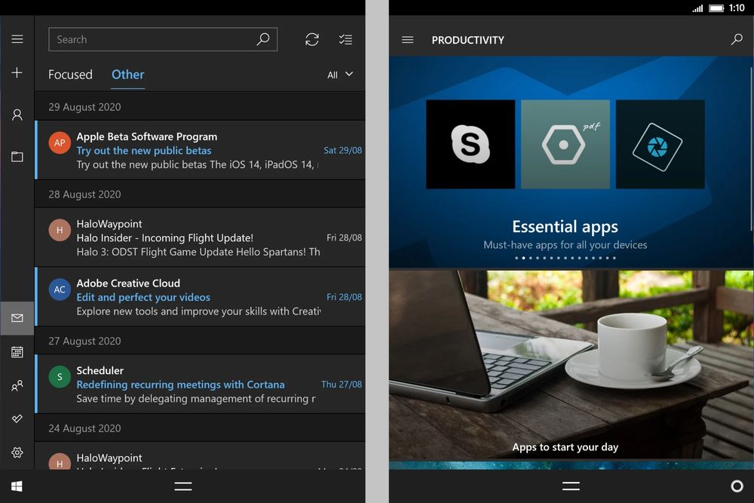Screen dimensions: 754x503
Task: Enter selection mode with checklist icon
Action: [x=345, y=39]
